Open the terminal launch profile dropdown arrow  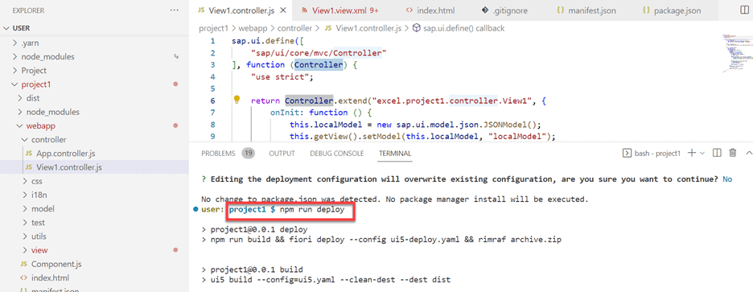(x=702, y=153)
